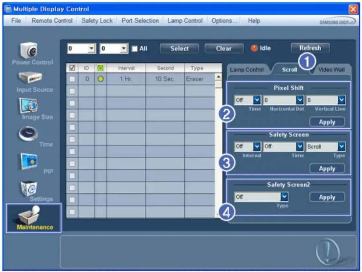Open the Safety Screen Type dropdown
This screenshot has height=272, width=362.
point(341,146)
